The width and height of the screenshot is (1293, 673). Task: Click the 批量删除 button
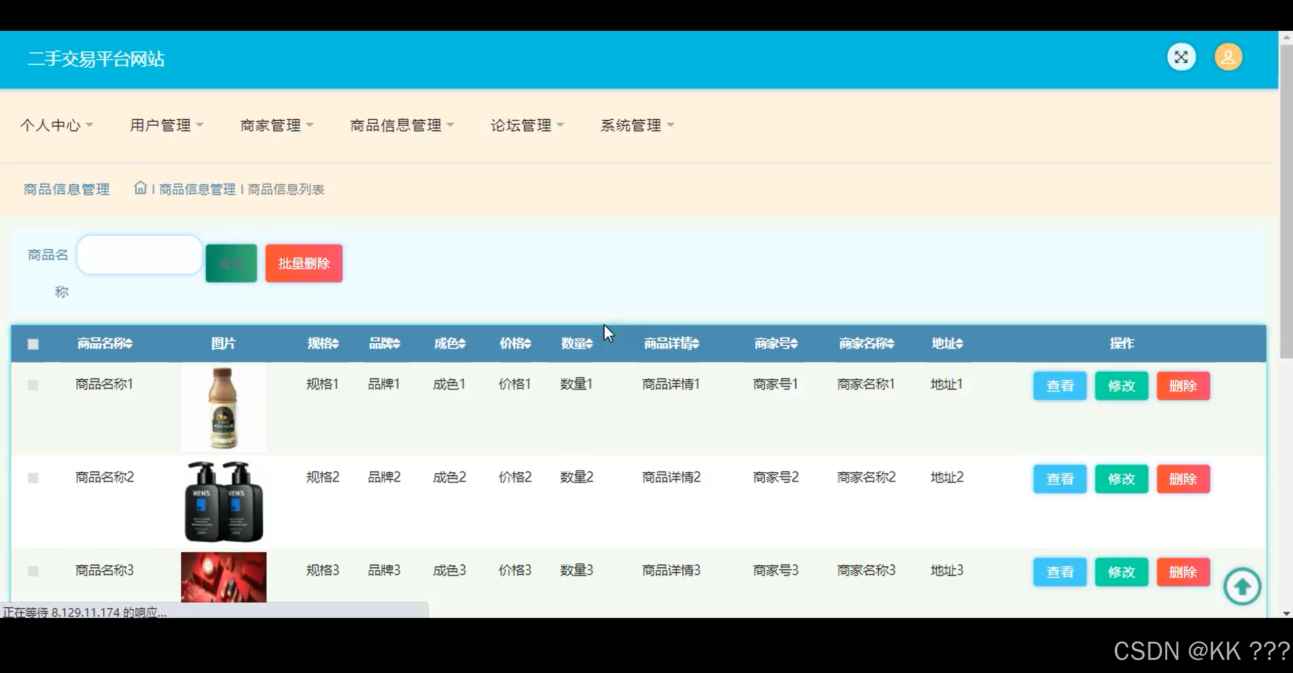click(x=304, y=263)
